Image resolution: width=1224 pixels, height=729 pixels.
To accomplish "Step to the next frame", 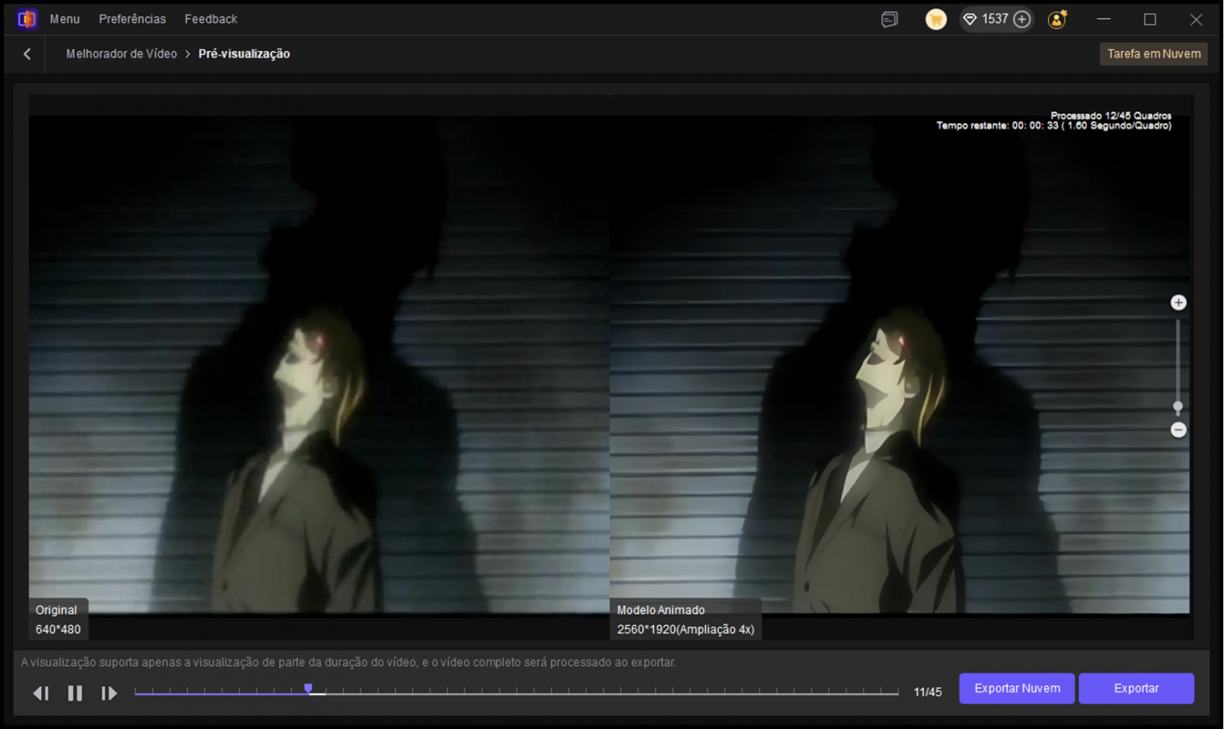I will pos(109,693).
